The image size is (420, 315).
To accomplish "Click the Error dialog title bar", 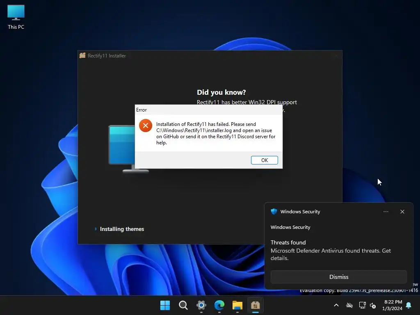I will pos(208,110).
